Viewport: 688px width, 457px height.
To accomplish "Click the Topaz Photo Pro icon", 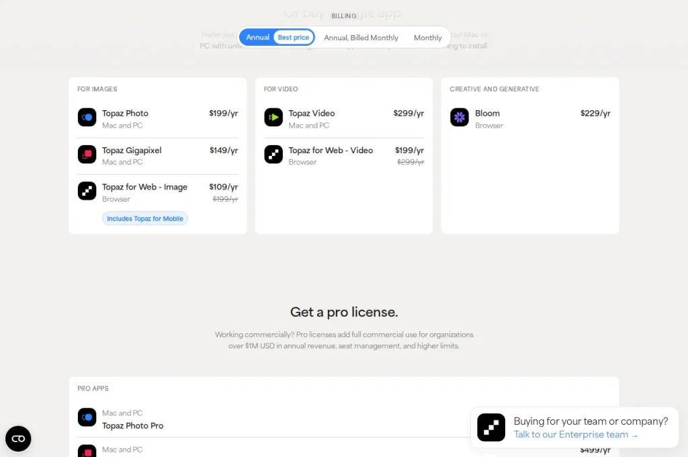I will pyautogui.click(x=87, y=417).
